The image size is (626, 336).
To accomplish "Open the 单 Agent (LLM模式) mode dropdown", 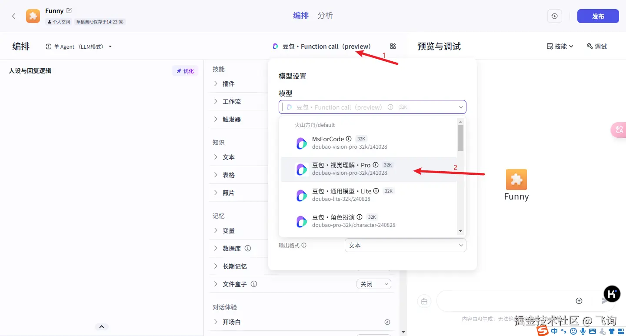I will click(x=79, y=47).
